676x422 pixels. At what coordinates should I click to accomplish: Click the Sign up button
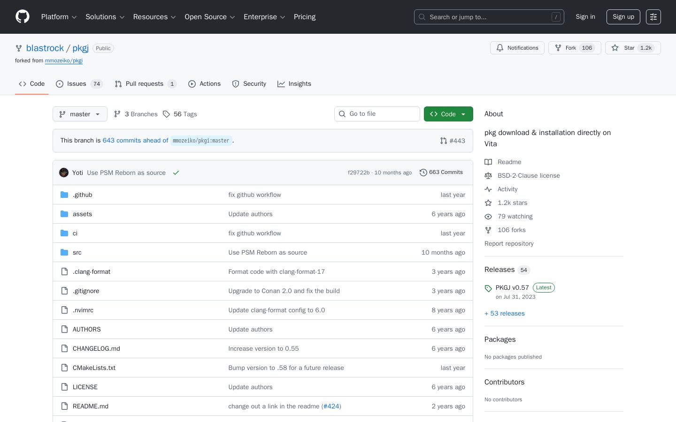(623, 17)
